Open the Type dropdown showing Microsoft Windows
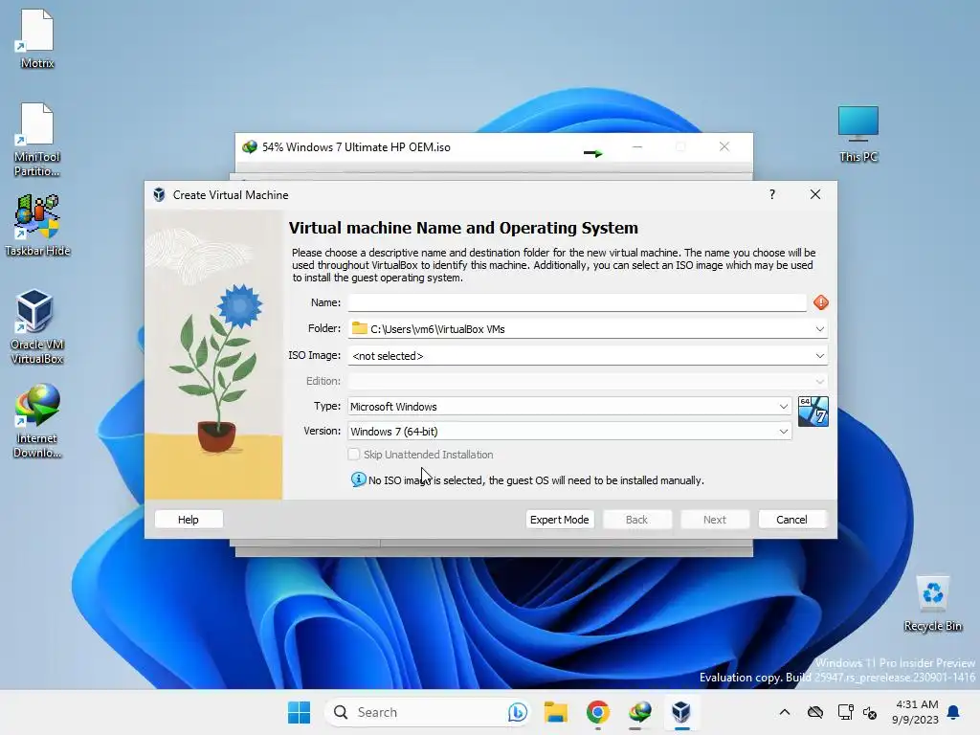The width and height of the screenshot is (980, 735). [x=569, y=406]
